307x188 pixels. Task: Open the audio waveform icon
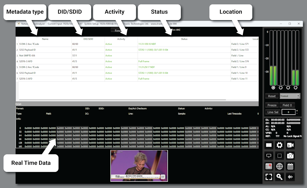[290, 177]
